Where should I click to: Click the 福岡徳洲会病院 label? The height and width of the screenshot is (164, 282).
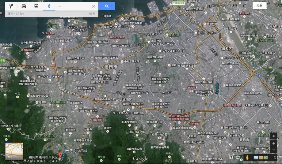point(233,106)
